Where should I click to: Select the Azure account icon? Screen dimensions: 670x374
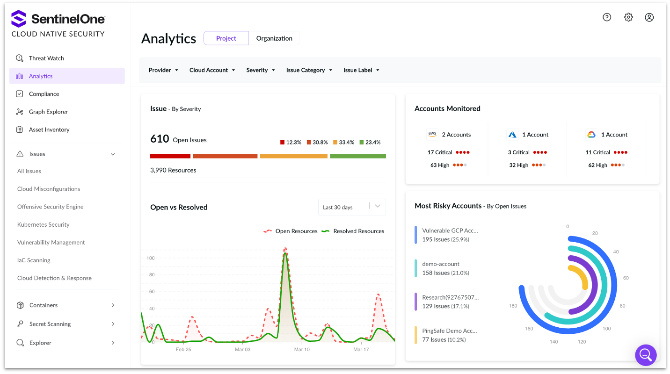pos(512,134)
